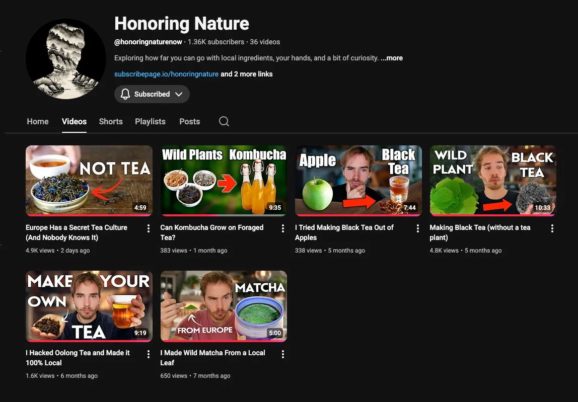Open the subscribepage.io/honoringnature link
This screenshot has height=402, width=578.
pyautogui.click(x=166, y=74)
